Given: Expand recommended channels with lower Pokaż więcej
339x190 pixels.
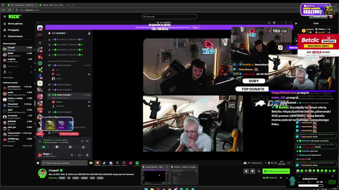Looking at the screenshot, I should [x=8, y=146].
